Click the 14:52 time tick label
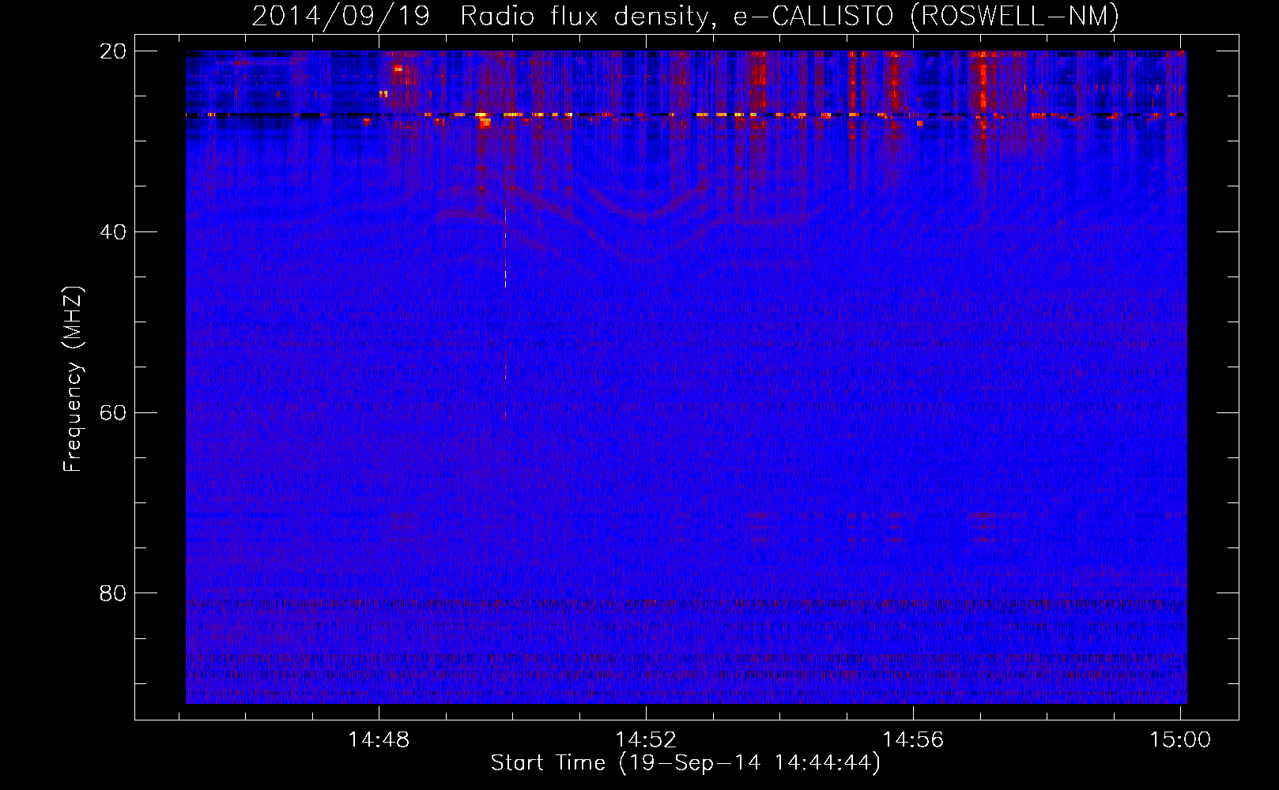The width and height of the screenshot is (1279, 790). tap(646, 739)
